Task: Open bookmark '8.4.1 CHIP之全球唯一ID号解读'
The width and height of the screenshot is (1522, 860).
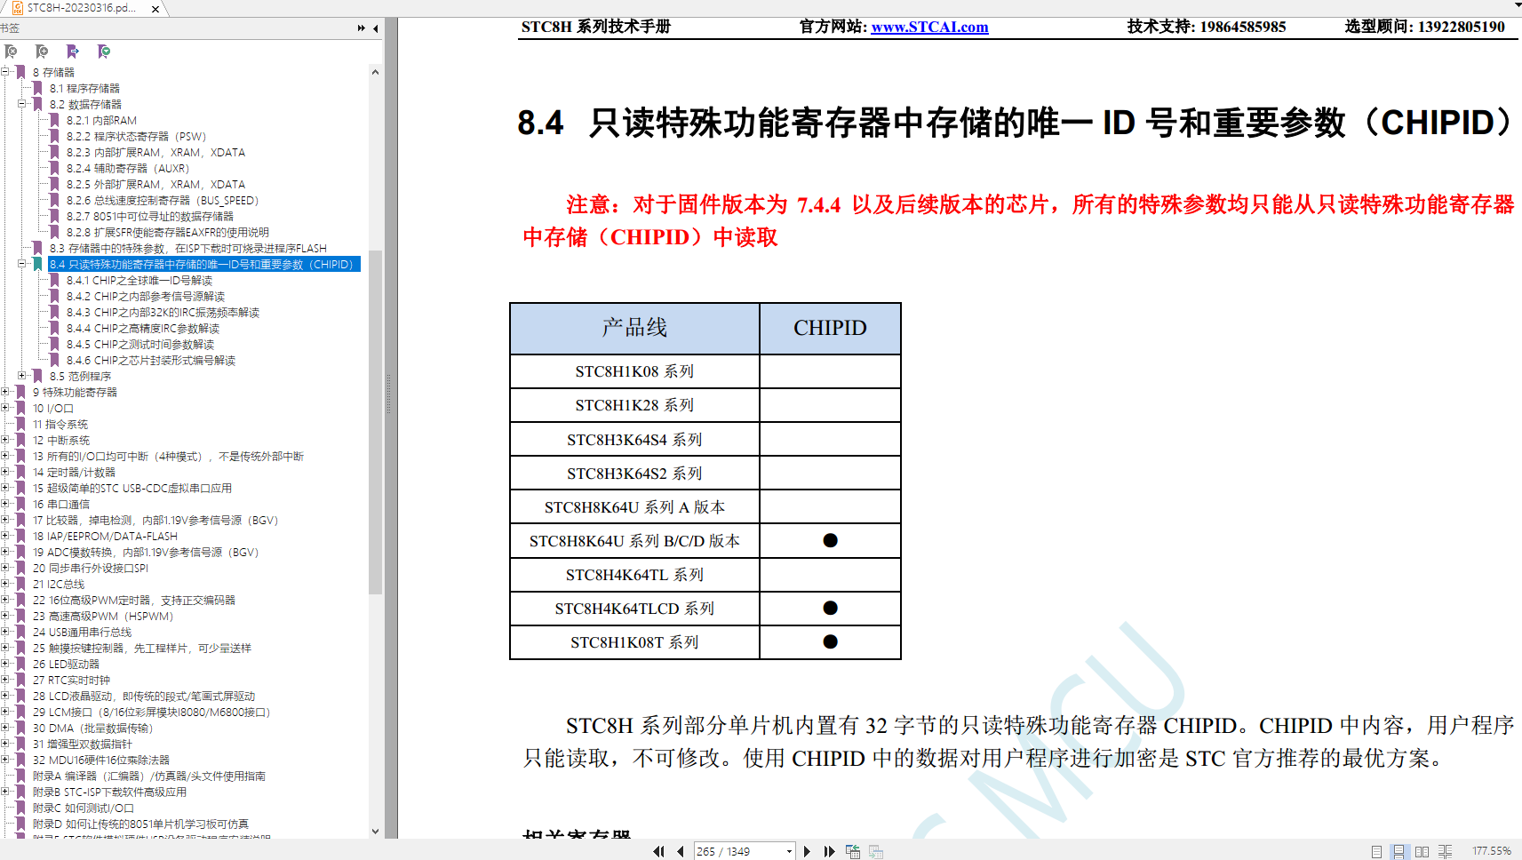Action: coord(139,280)
